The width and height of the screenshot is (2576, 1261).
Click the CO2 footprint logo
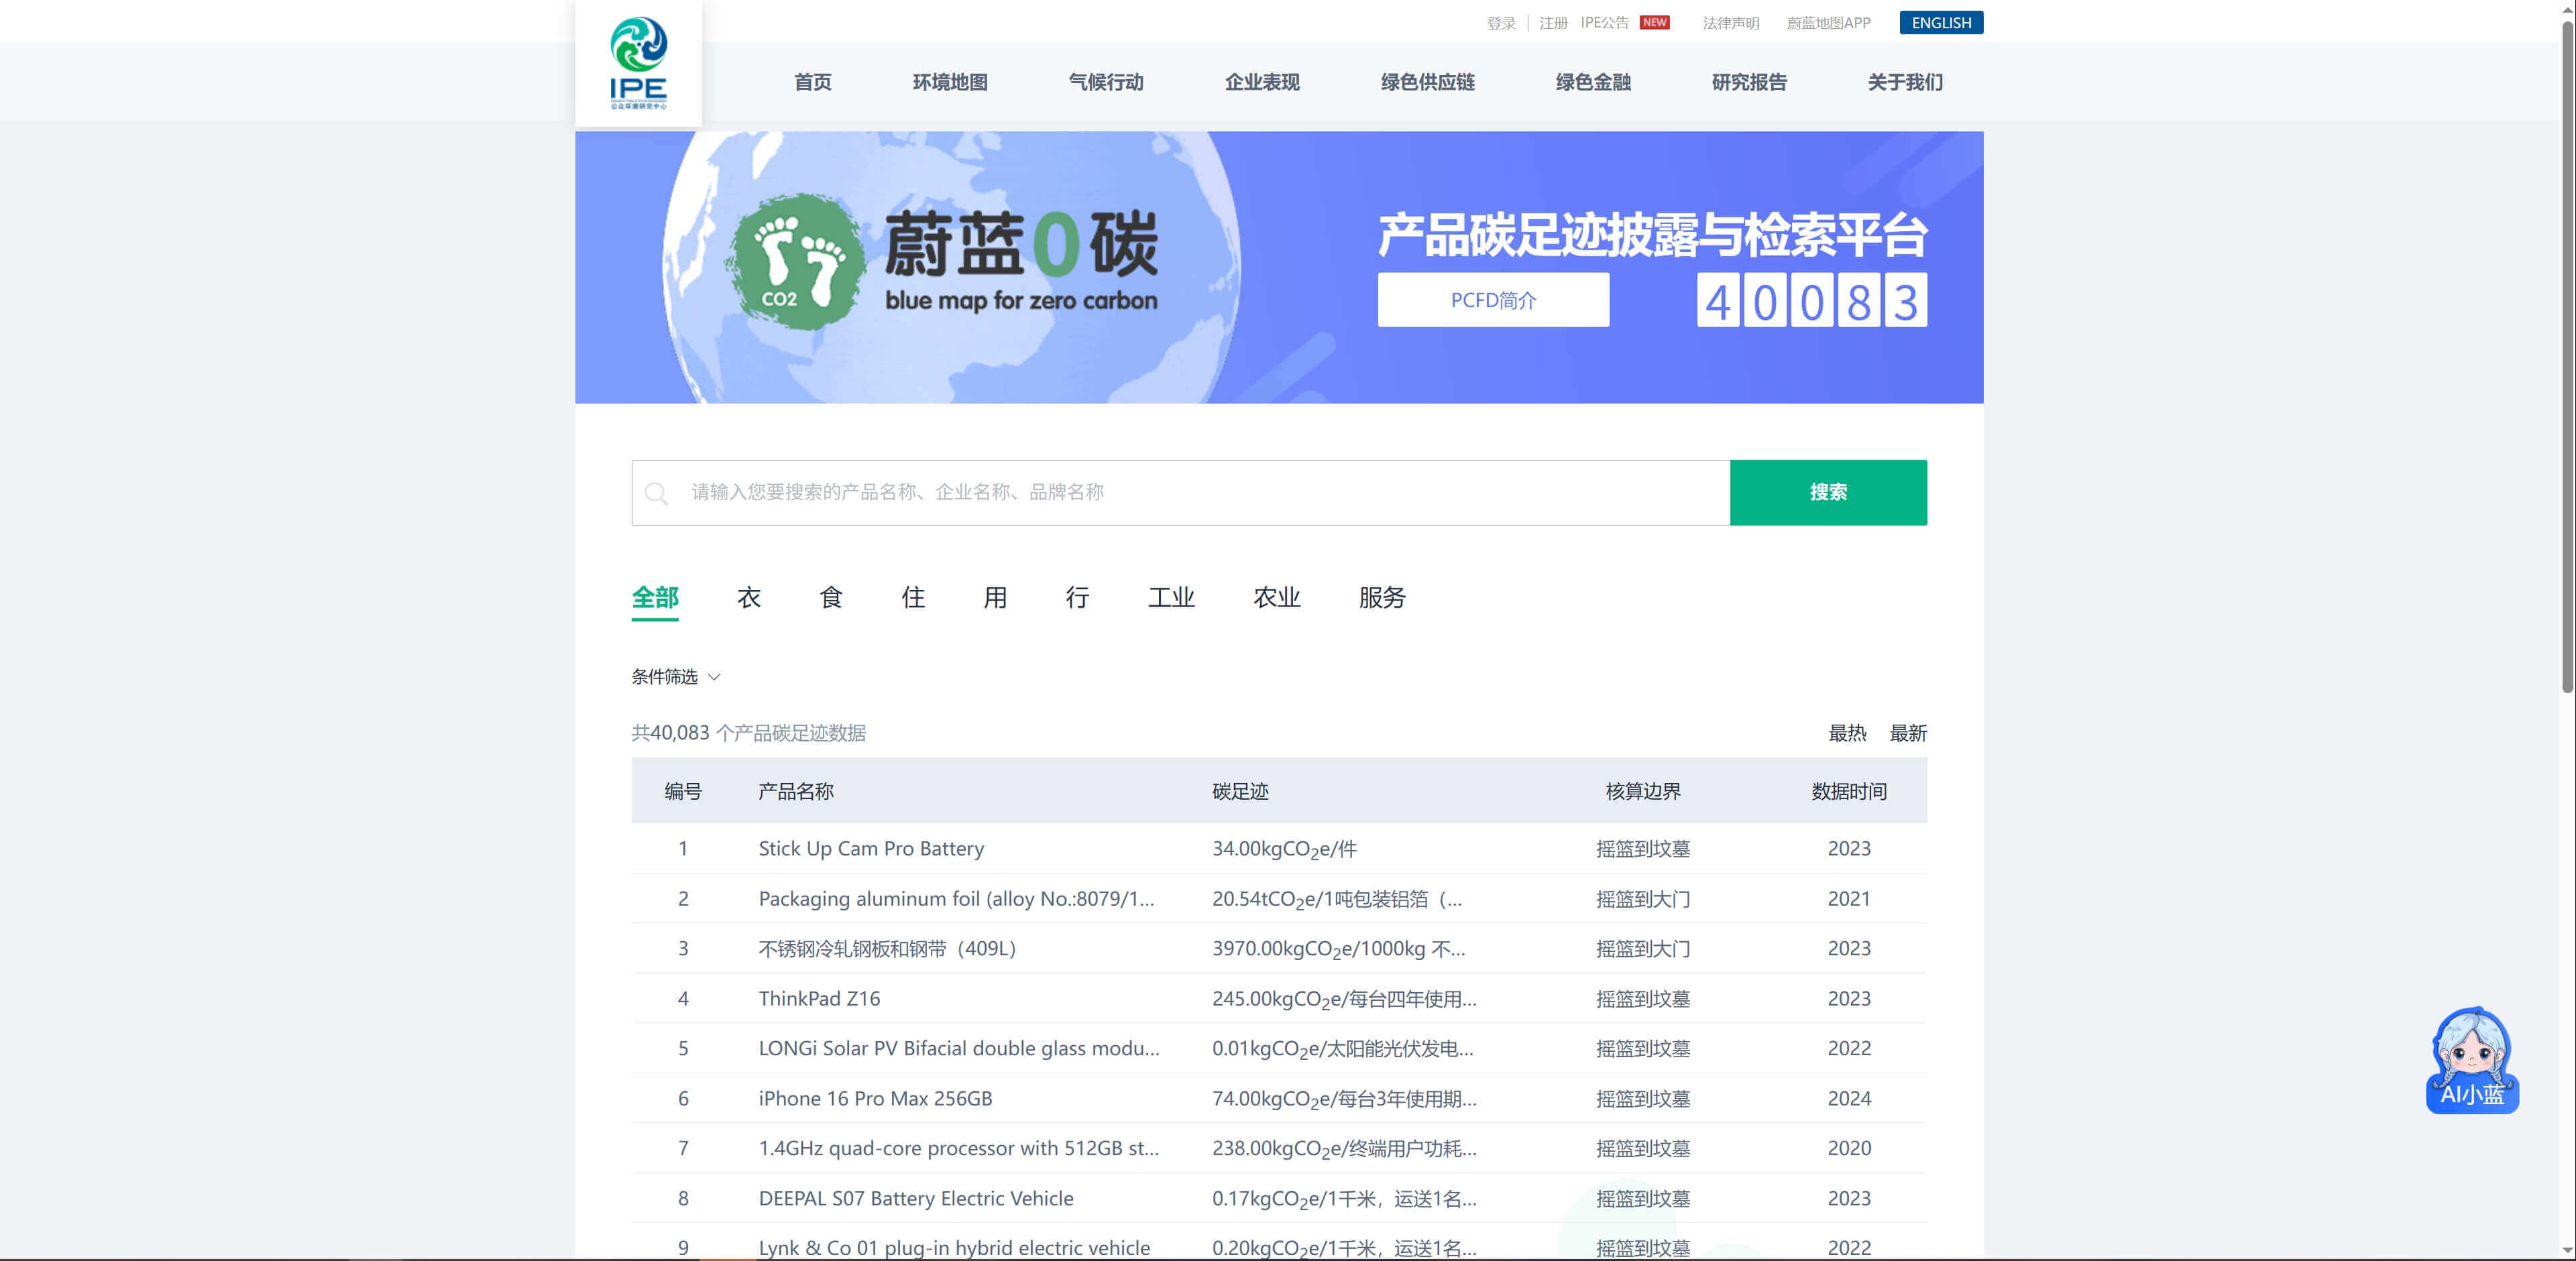(x=796, y=262)
